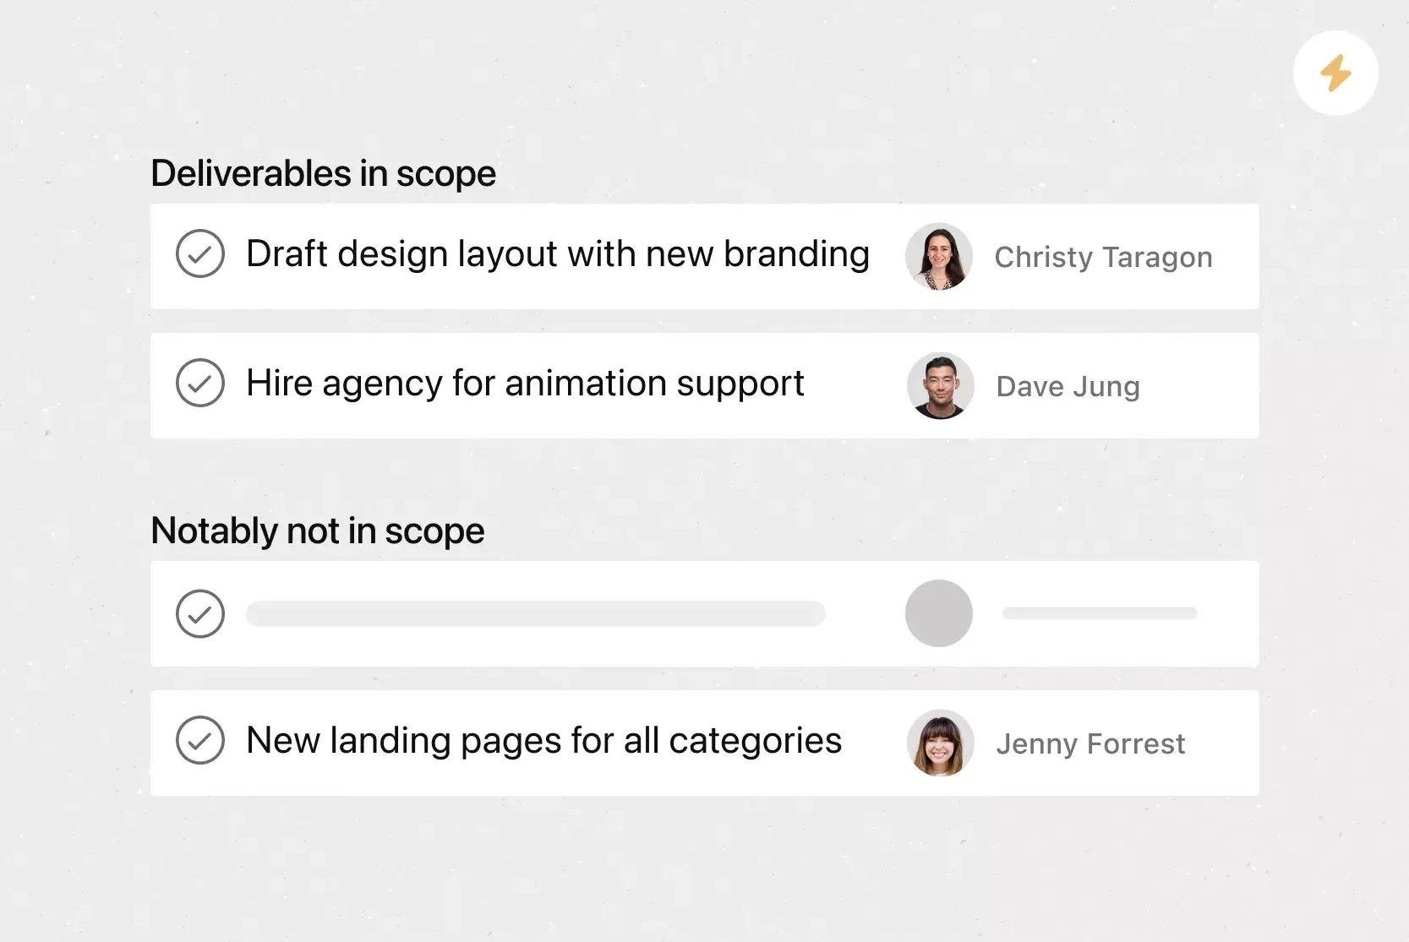Select the "Deliverables in scope" section heading
Image resolution: width=1409 pixels, height=942 pixels.
(323, 174)
